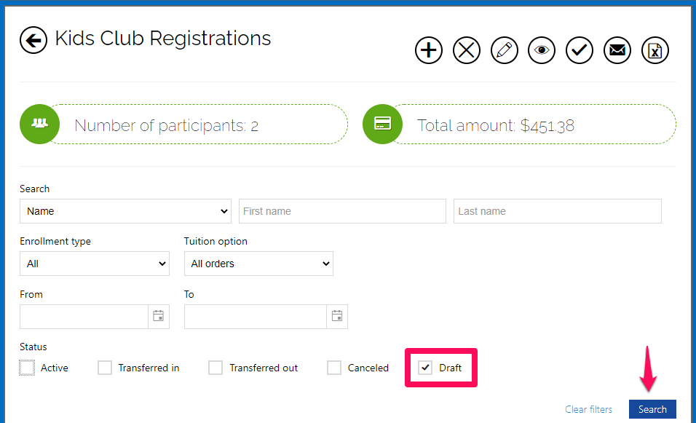Send email using the envelope icon
The image size is (696, 423).
tap(617, 50)
